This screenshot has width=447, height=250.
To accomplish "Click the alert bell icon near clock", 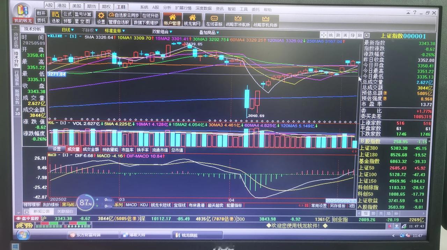I will coord(389,226).
